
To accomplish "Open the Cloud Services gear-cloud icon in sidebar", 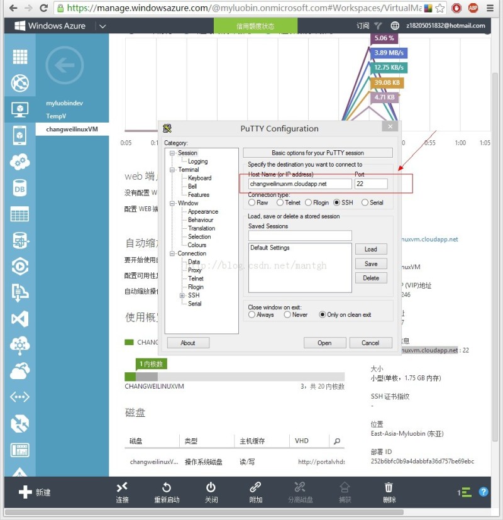I will pos(20,162).
